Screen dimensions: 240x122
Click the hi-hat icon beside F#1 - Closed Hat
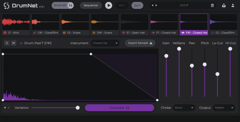(183, 33)
